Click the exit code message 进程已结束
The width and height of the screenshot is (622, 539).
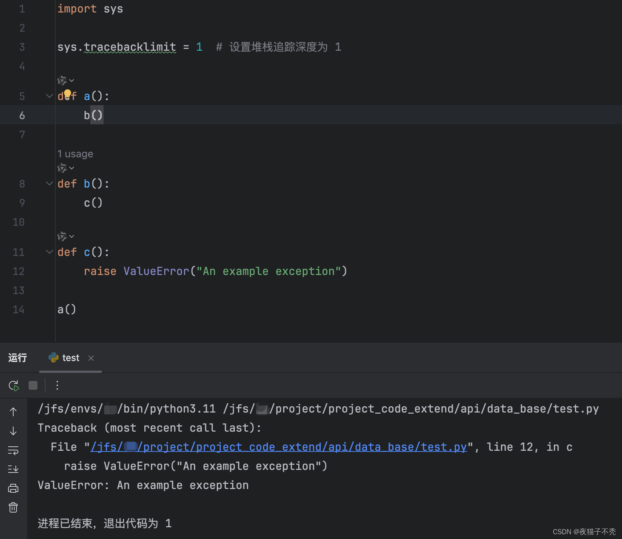tap(105, 524)
